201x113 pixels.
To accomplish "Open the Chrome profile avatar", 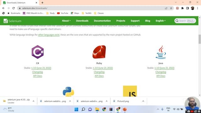I will tap(193, 8).
